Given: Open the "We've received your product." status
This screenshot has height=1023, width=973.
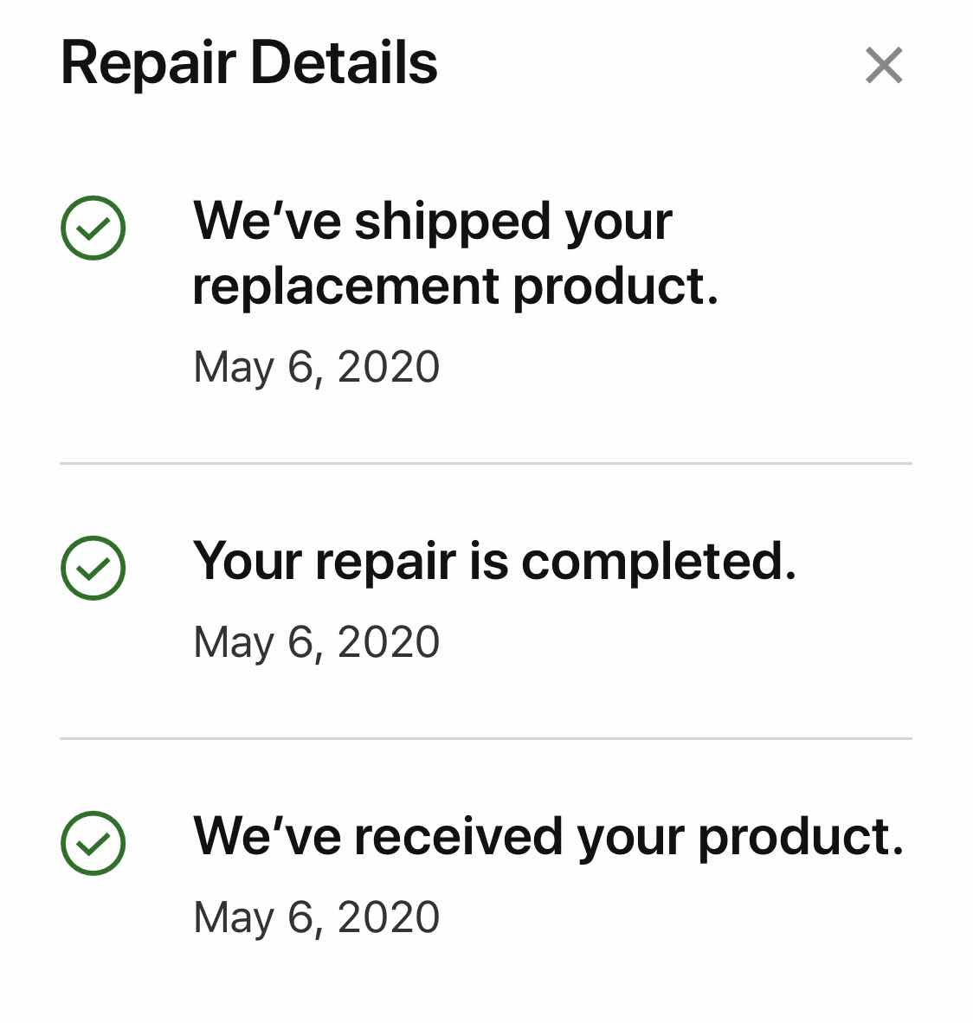Looking at the screenshot, I should [549, 837].
